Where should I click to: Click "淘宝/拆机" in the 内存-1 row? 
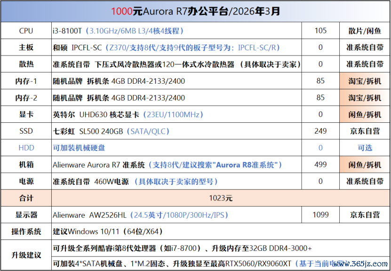point(365,81)
